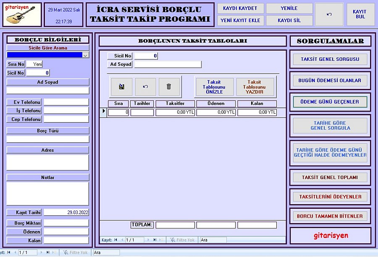Screen dimensions: 378x257
Task: Run BUGÜN ÖDEMESİ OLANLAR query
Action: pyautogui.click(x=330, y=80)
